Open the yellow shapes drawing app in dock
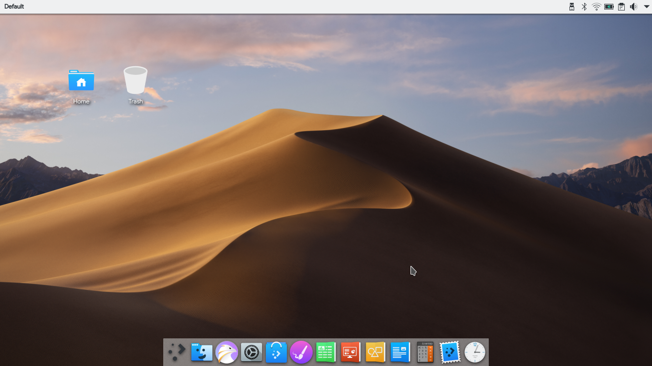 [376, 353]
